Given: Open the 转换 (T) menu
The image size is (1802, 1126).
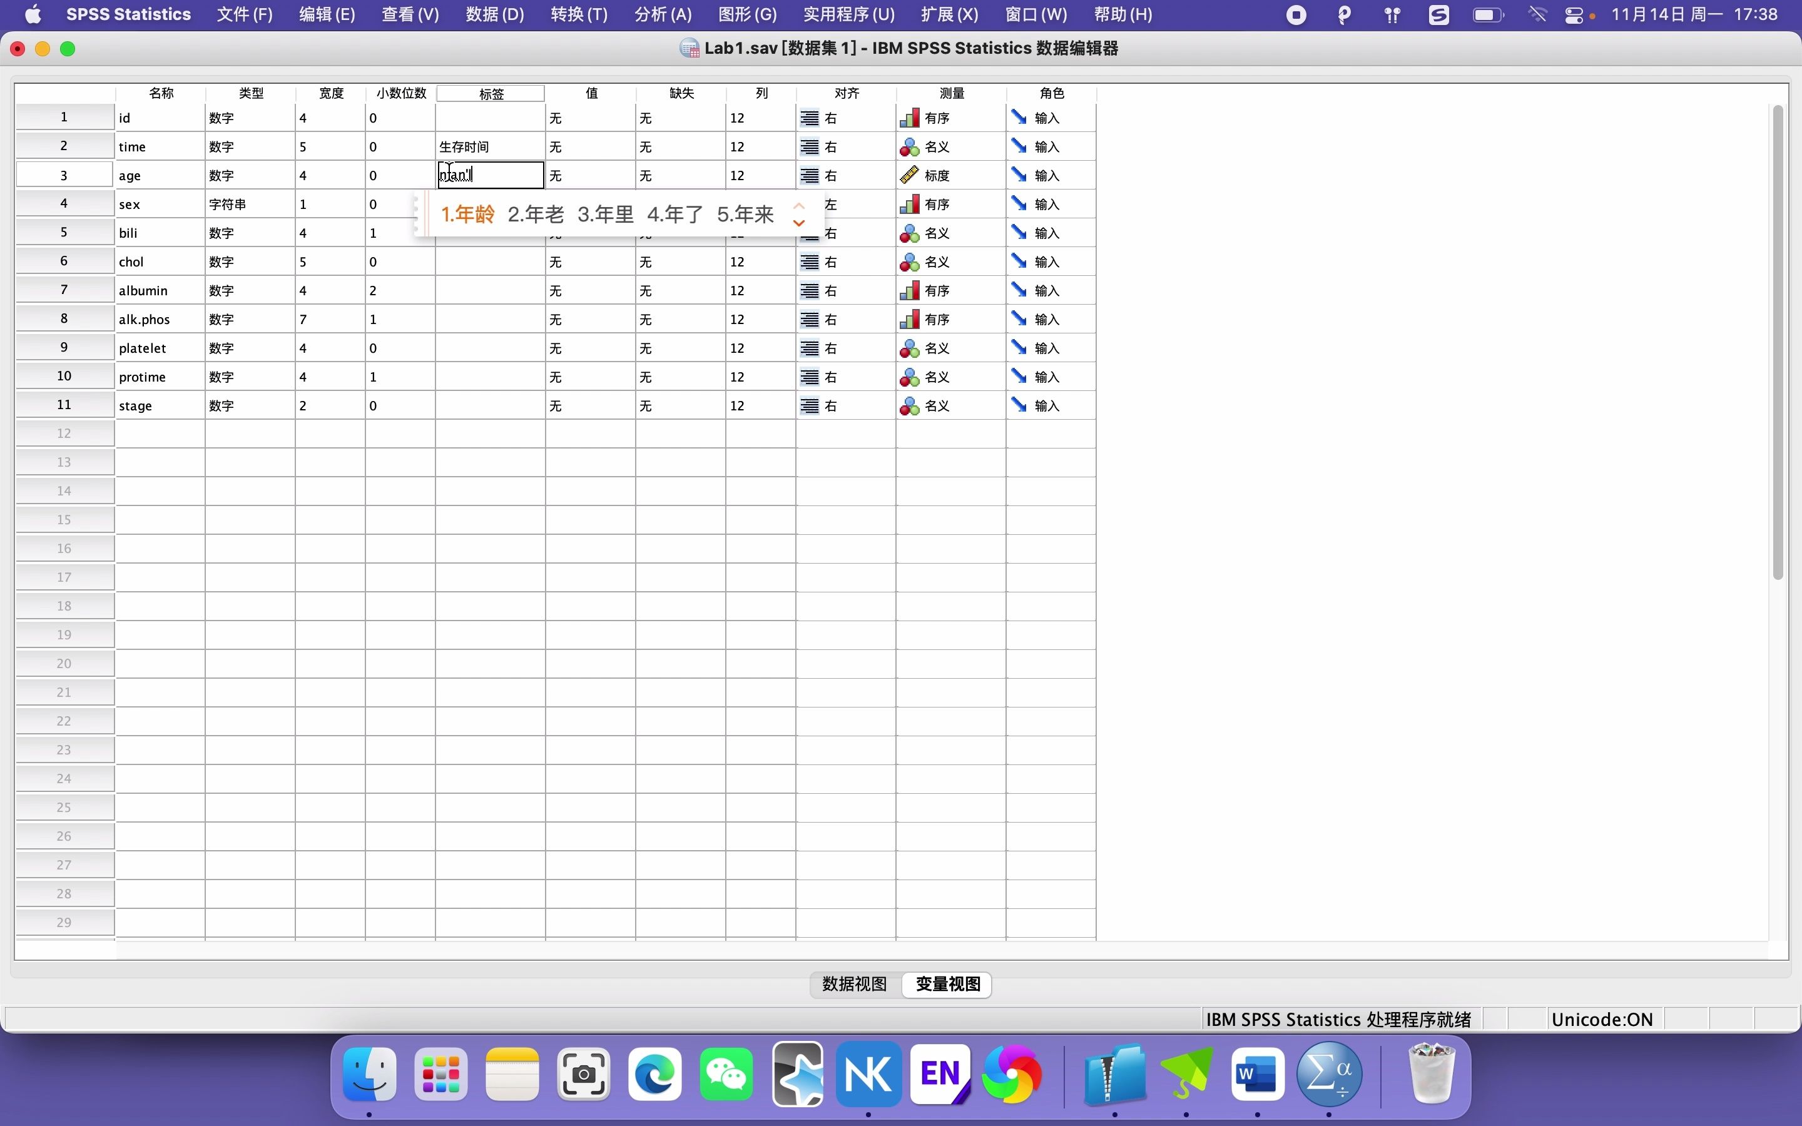Looking at the screenshot, I should [579, 15].
